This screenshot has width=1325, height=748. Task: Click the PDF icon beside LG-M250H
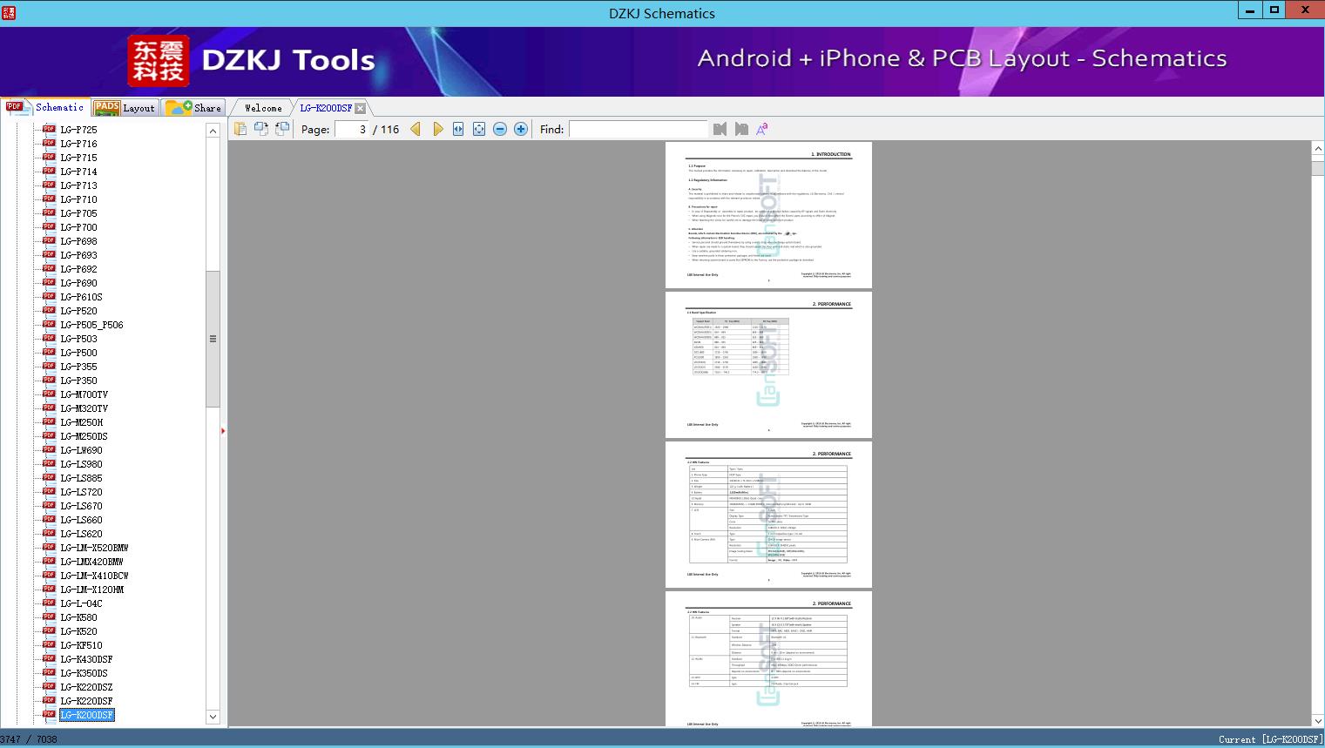[49, 422]
